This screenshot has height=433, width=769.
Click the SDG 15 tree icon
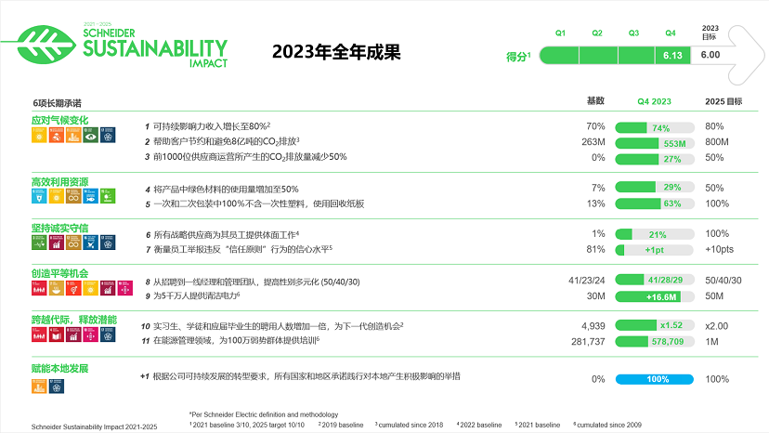[x=108, y=196]
